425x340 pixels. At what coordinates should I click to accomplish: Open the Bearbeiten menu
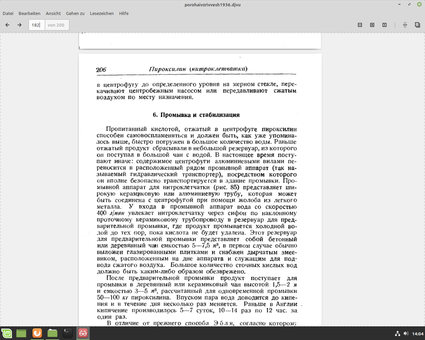pyautogui.click(x=29, y=13)
